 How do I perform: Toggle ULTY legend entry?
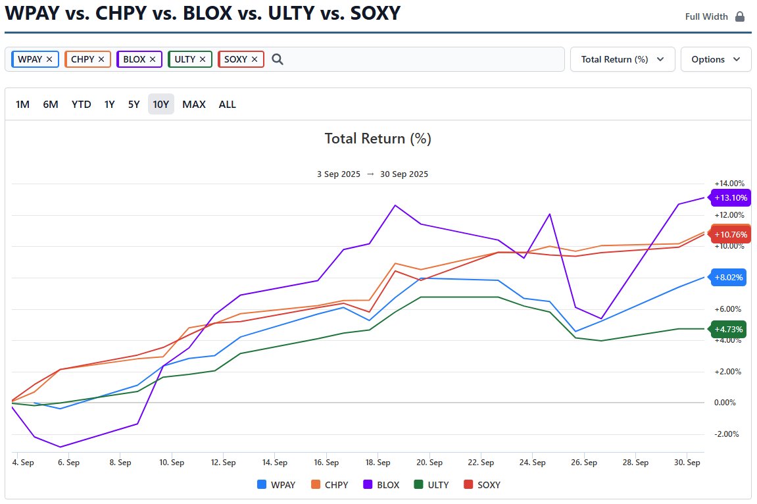pos(431,485)
